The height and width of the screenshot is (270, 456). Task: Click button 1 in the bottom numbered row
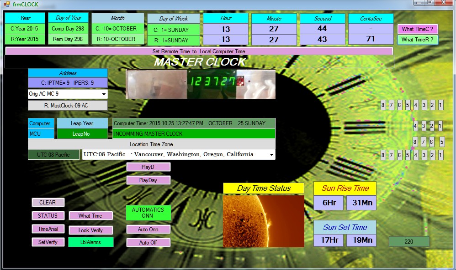pyautogui.click(x=440, y=155)
